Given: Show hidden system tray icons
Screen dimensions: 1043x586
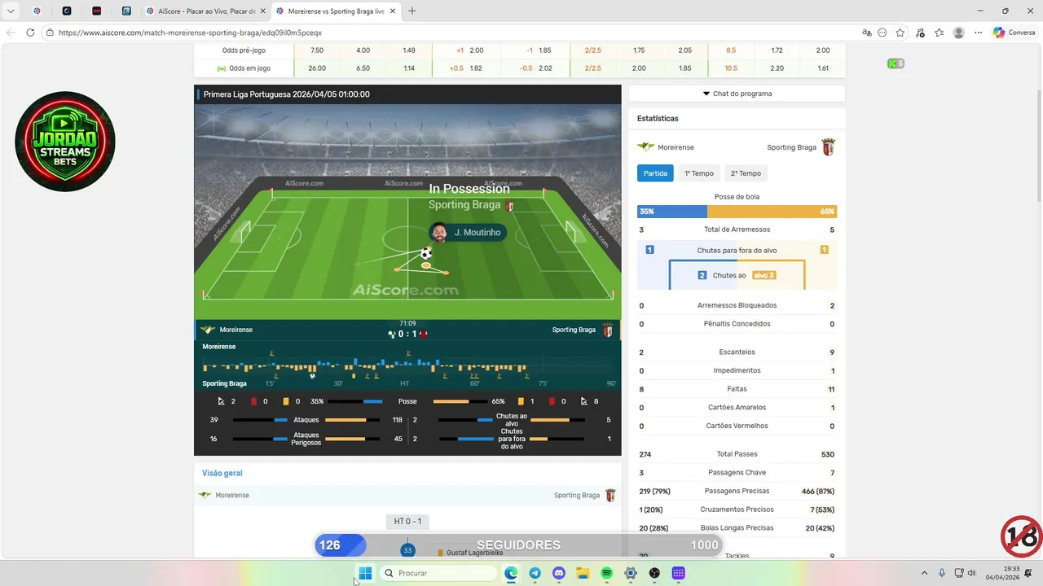Looking at the screenshot, I should pos(924,573).
